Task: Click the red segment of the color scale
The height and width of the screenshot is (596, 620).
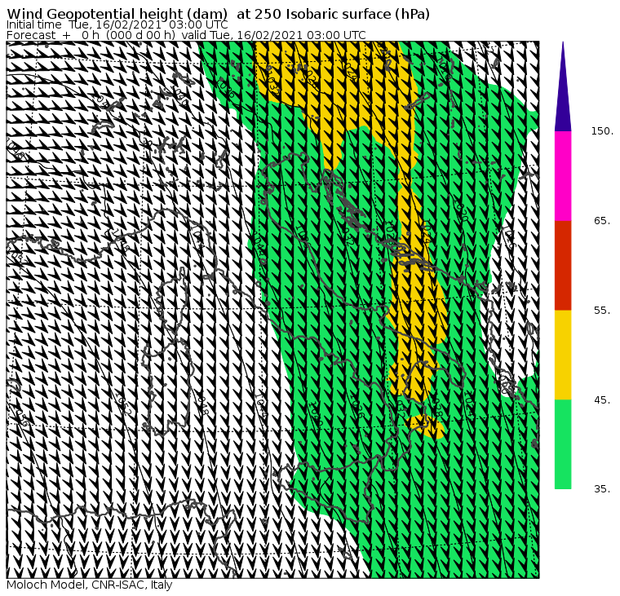Action: 563,265
